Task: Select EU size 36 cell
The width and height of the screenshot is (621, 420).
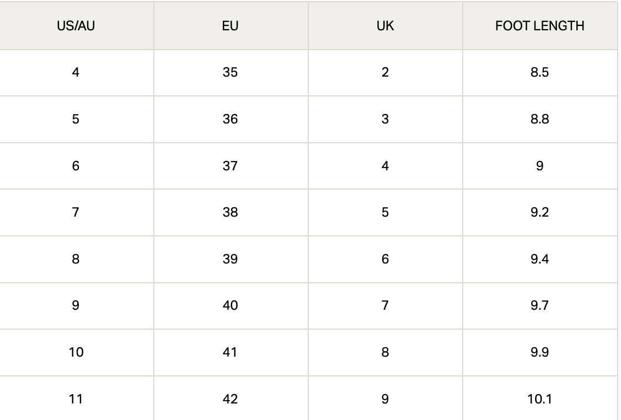Action: [231, 119]
